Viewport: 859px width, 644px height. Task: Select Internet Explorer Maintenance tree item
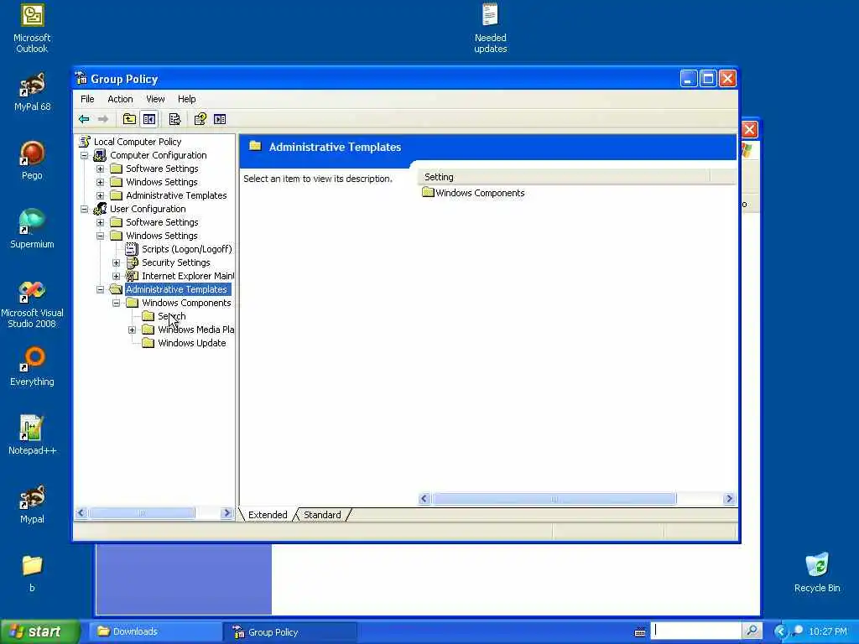tap(187, 276)
